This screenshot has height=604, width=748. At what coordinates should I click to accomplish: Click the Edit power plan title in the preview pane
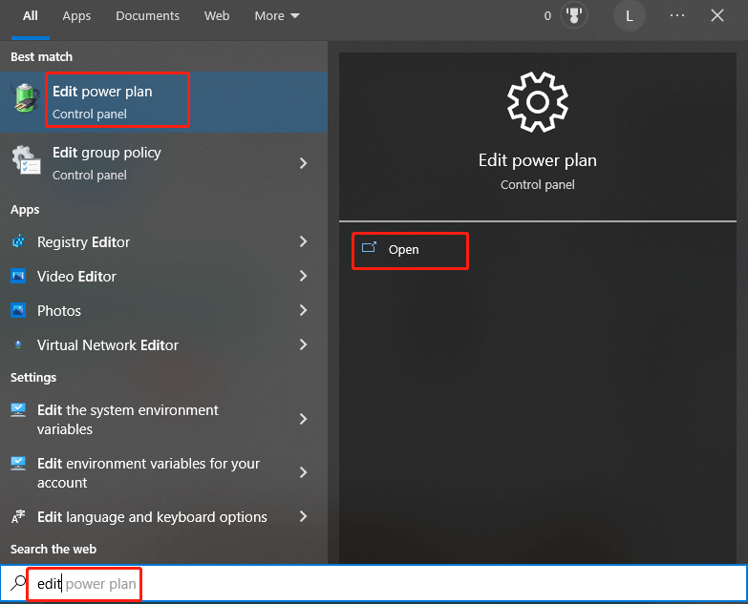click(x=538, y=160)
